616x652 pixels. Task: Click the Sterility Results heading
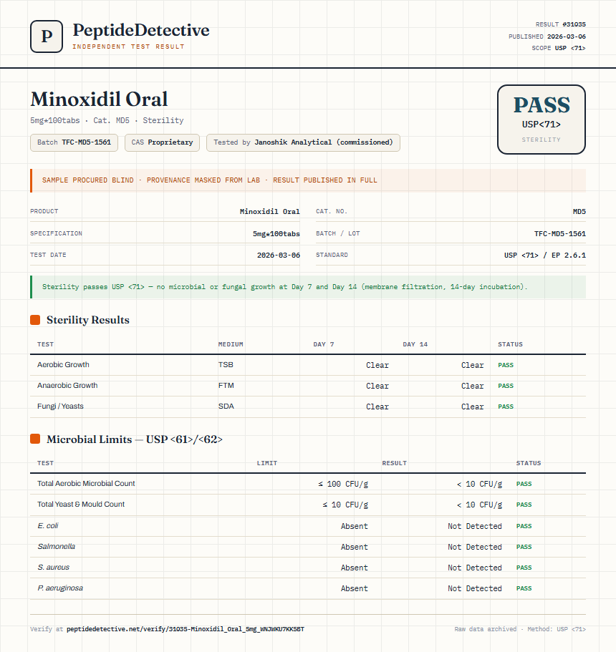pyautogui.click(x=88, y=320)
